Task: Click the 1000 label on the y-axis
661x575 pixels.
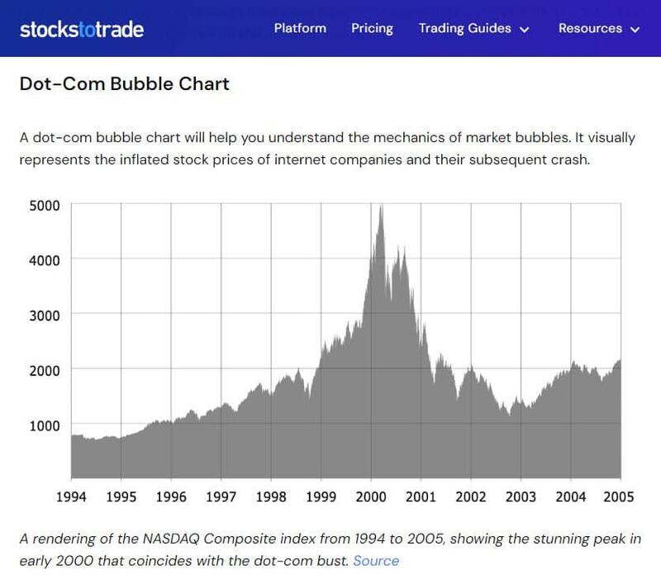Action: (x=45, y=425)
